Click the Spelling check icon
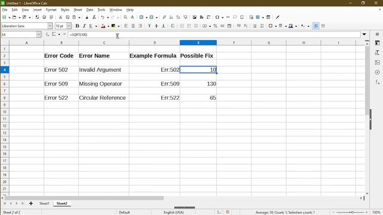The width and height of the screenshot is (383, 215). (132, 17)
